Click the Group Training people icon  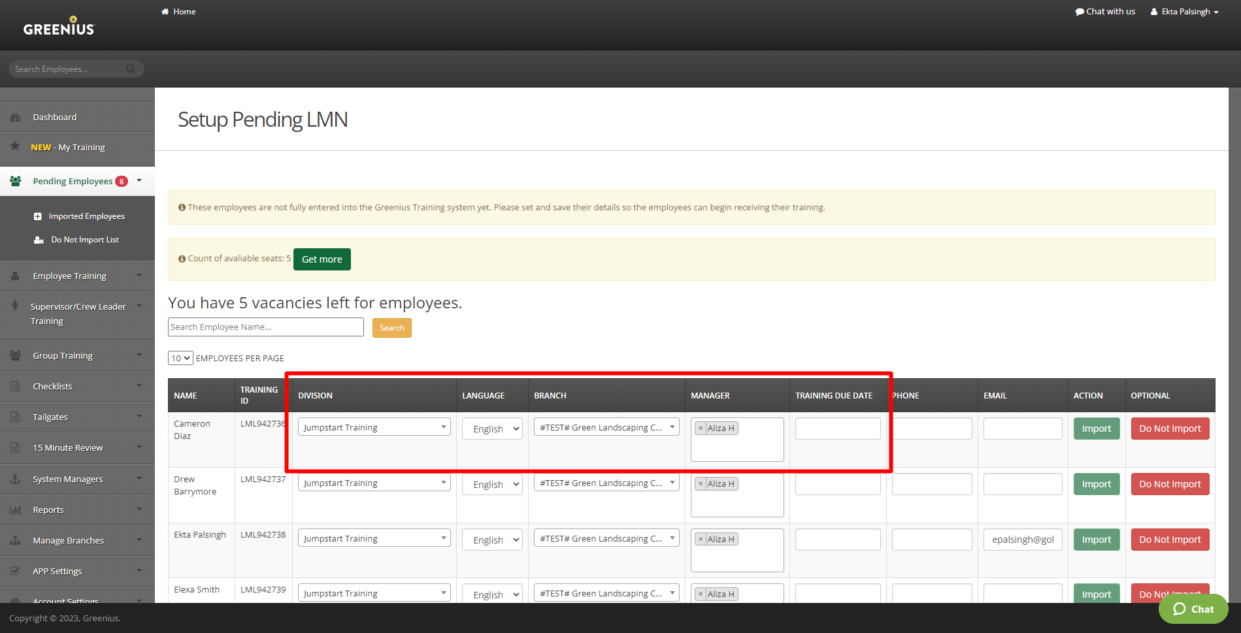pos(15,355)
